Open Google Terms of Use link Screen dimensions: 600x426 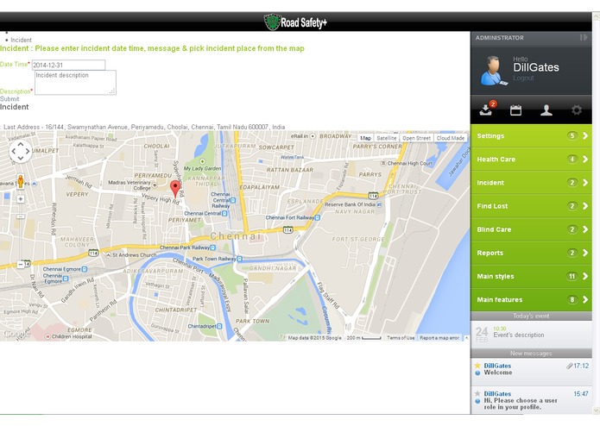click(x=401, y=338)
